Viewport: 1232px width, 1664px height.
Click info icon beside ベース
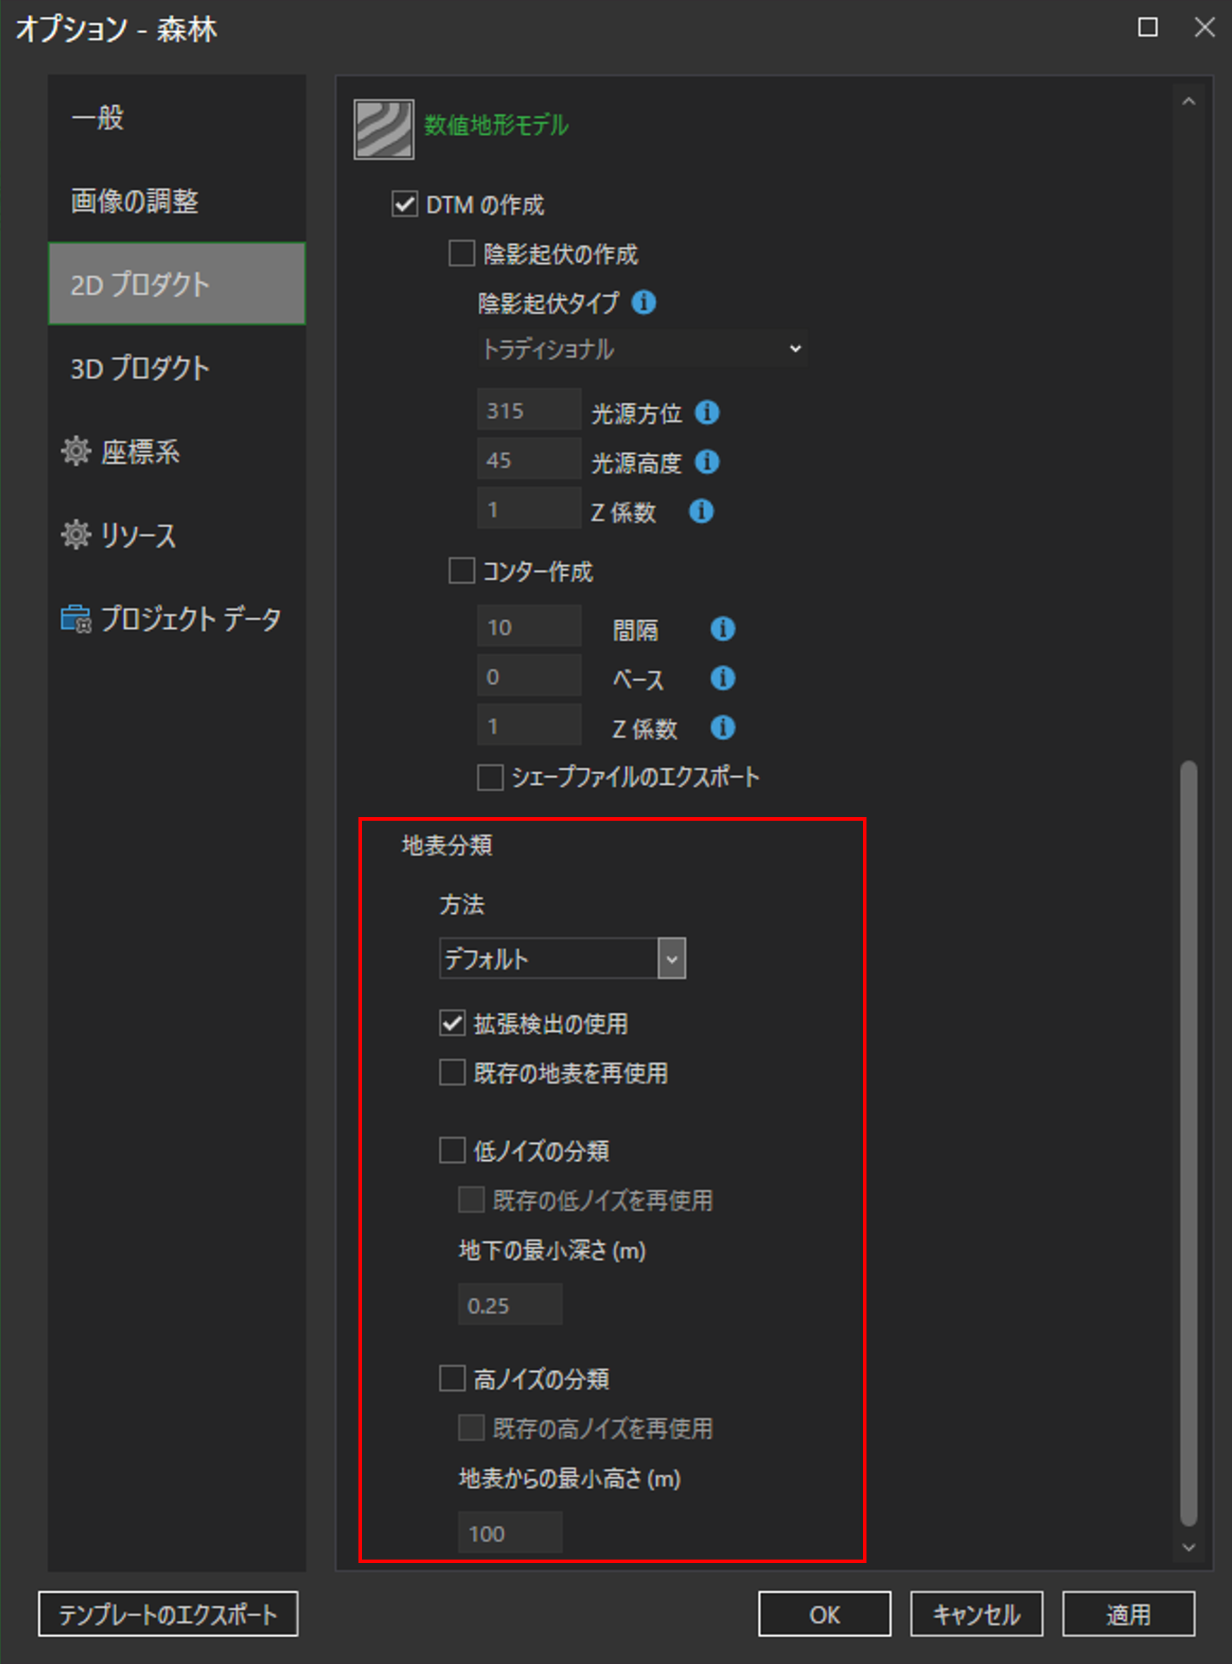coord(722,678)
